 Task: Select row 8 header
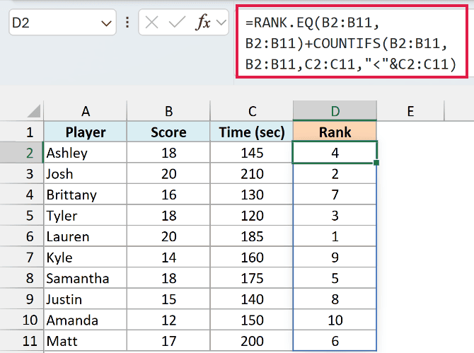pos(22,278)
